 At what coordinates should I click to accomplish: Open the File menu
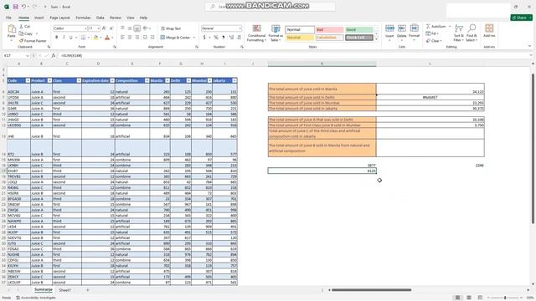click(8, 18)
